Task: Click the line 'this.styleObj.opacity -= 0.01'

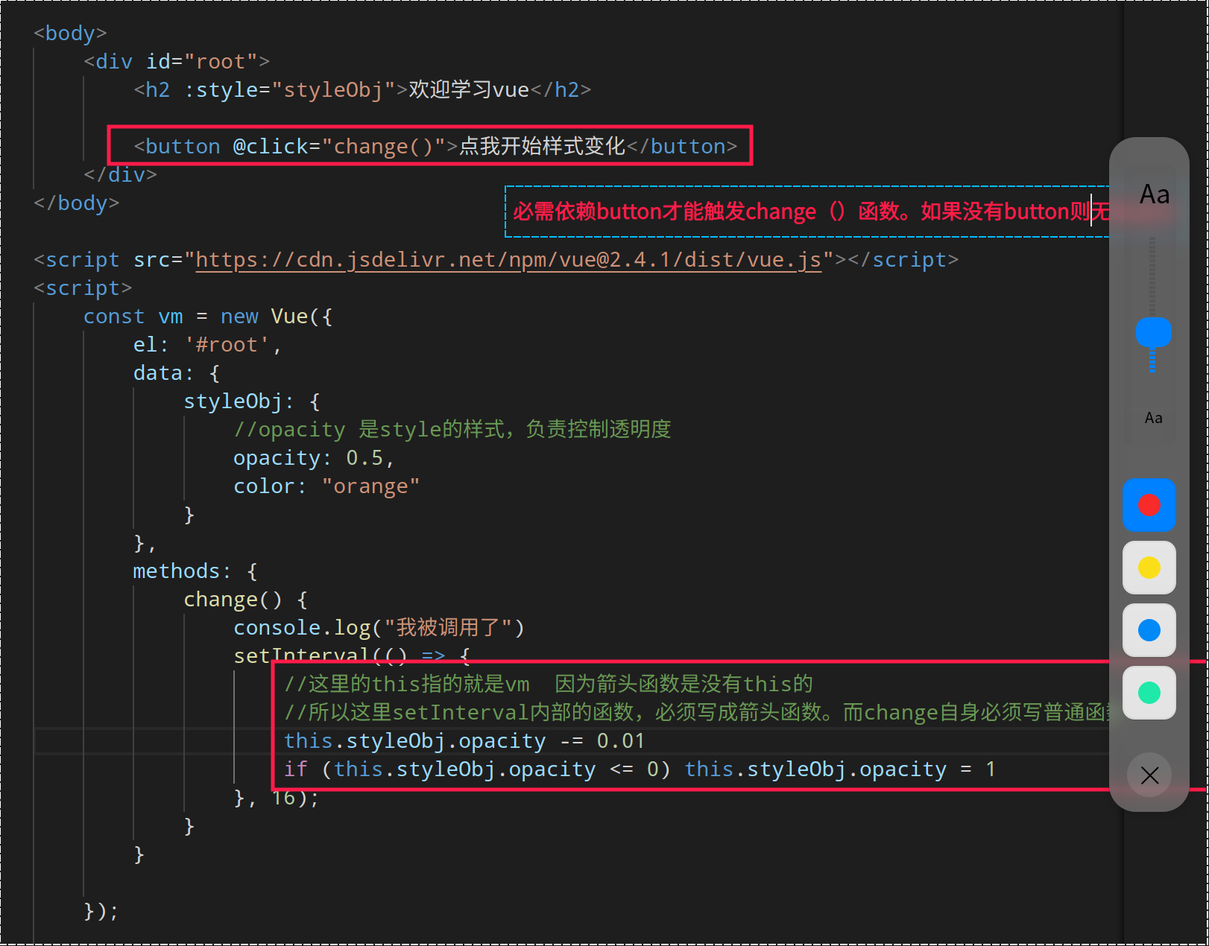Action: click(464, 741)
